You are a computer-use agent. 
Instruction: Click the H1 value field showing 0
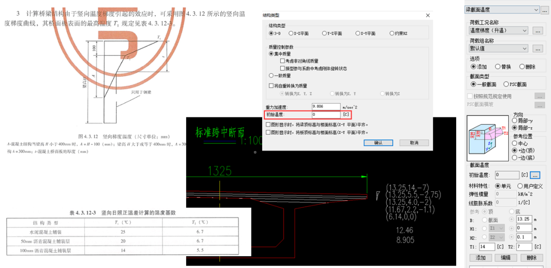coord(524,228)
